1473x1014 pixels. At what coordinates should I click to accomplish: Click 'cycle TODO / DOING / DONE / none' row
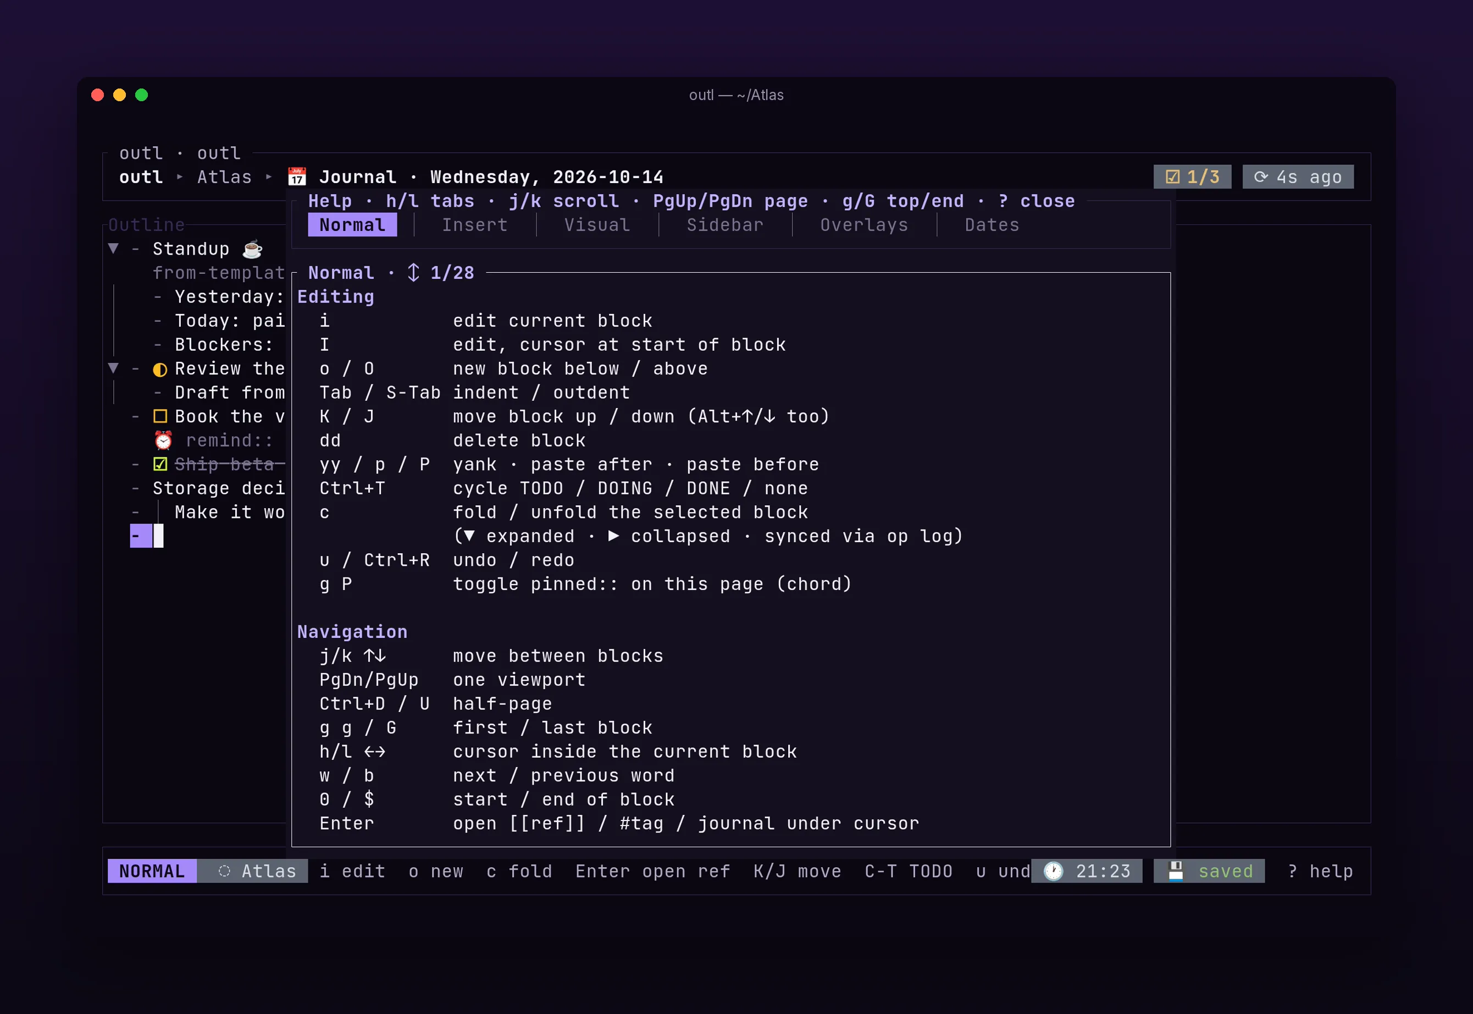click(564, 488)
